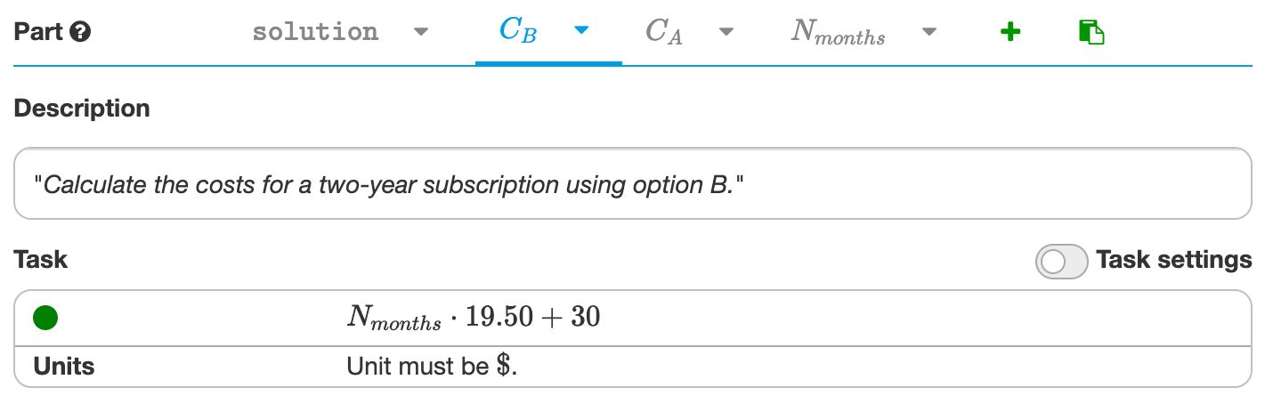1273x404 pixels.
Task: Edit the task formula N_months · 19.50 + 30
Action: pos(474,317)
